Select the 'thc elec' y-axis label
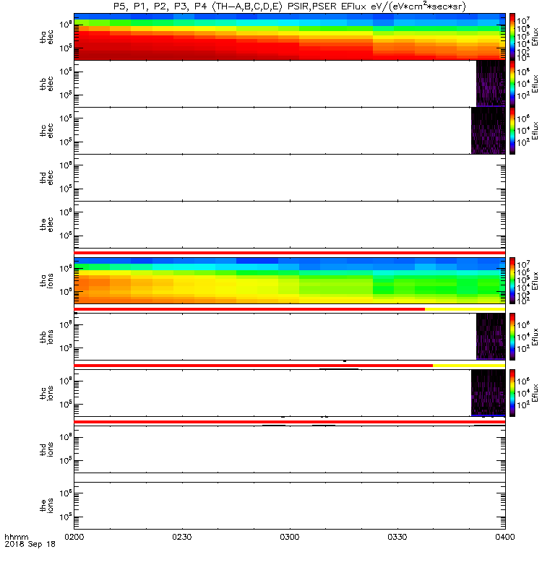 click(47, 131)
